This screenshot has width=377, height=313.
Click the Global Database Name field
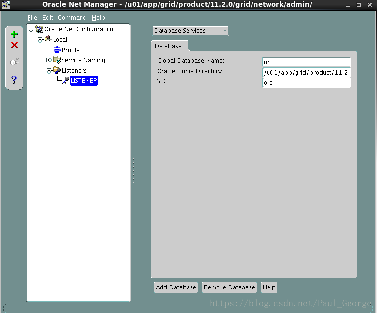[x=306, y=62]
